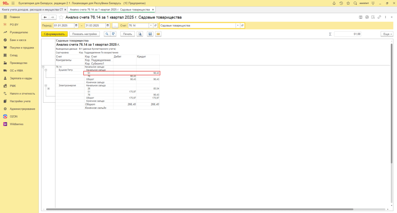Click the find magnifier in toolbar
The width and height of the screenshot is (397, 213).
coord(107,34)
